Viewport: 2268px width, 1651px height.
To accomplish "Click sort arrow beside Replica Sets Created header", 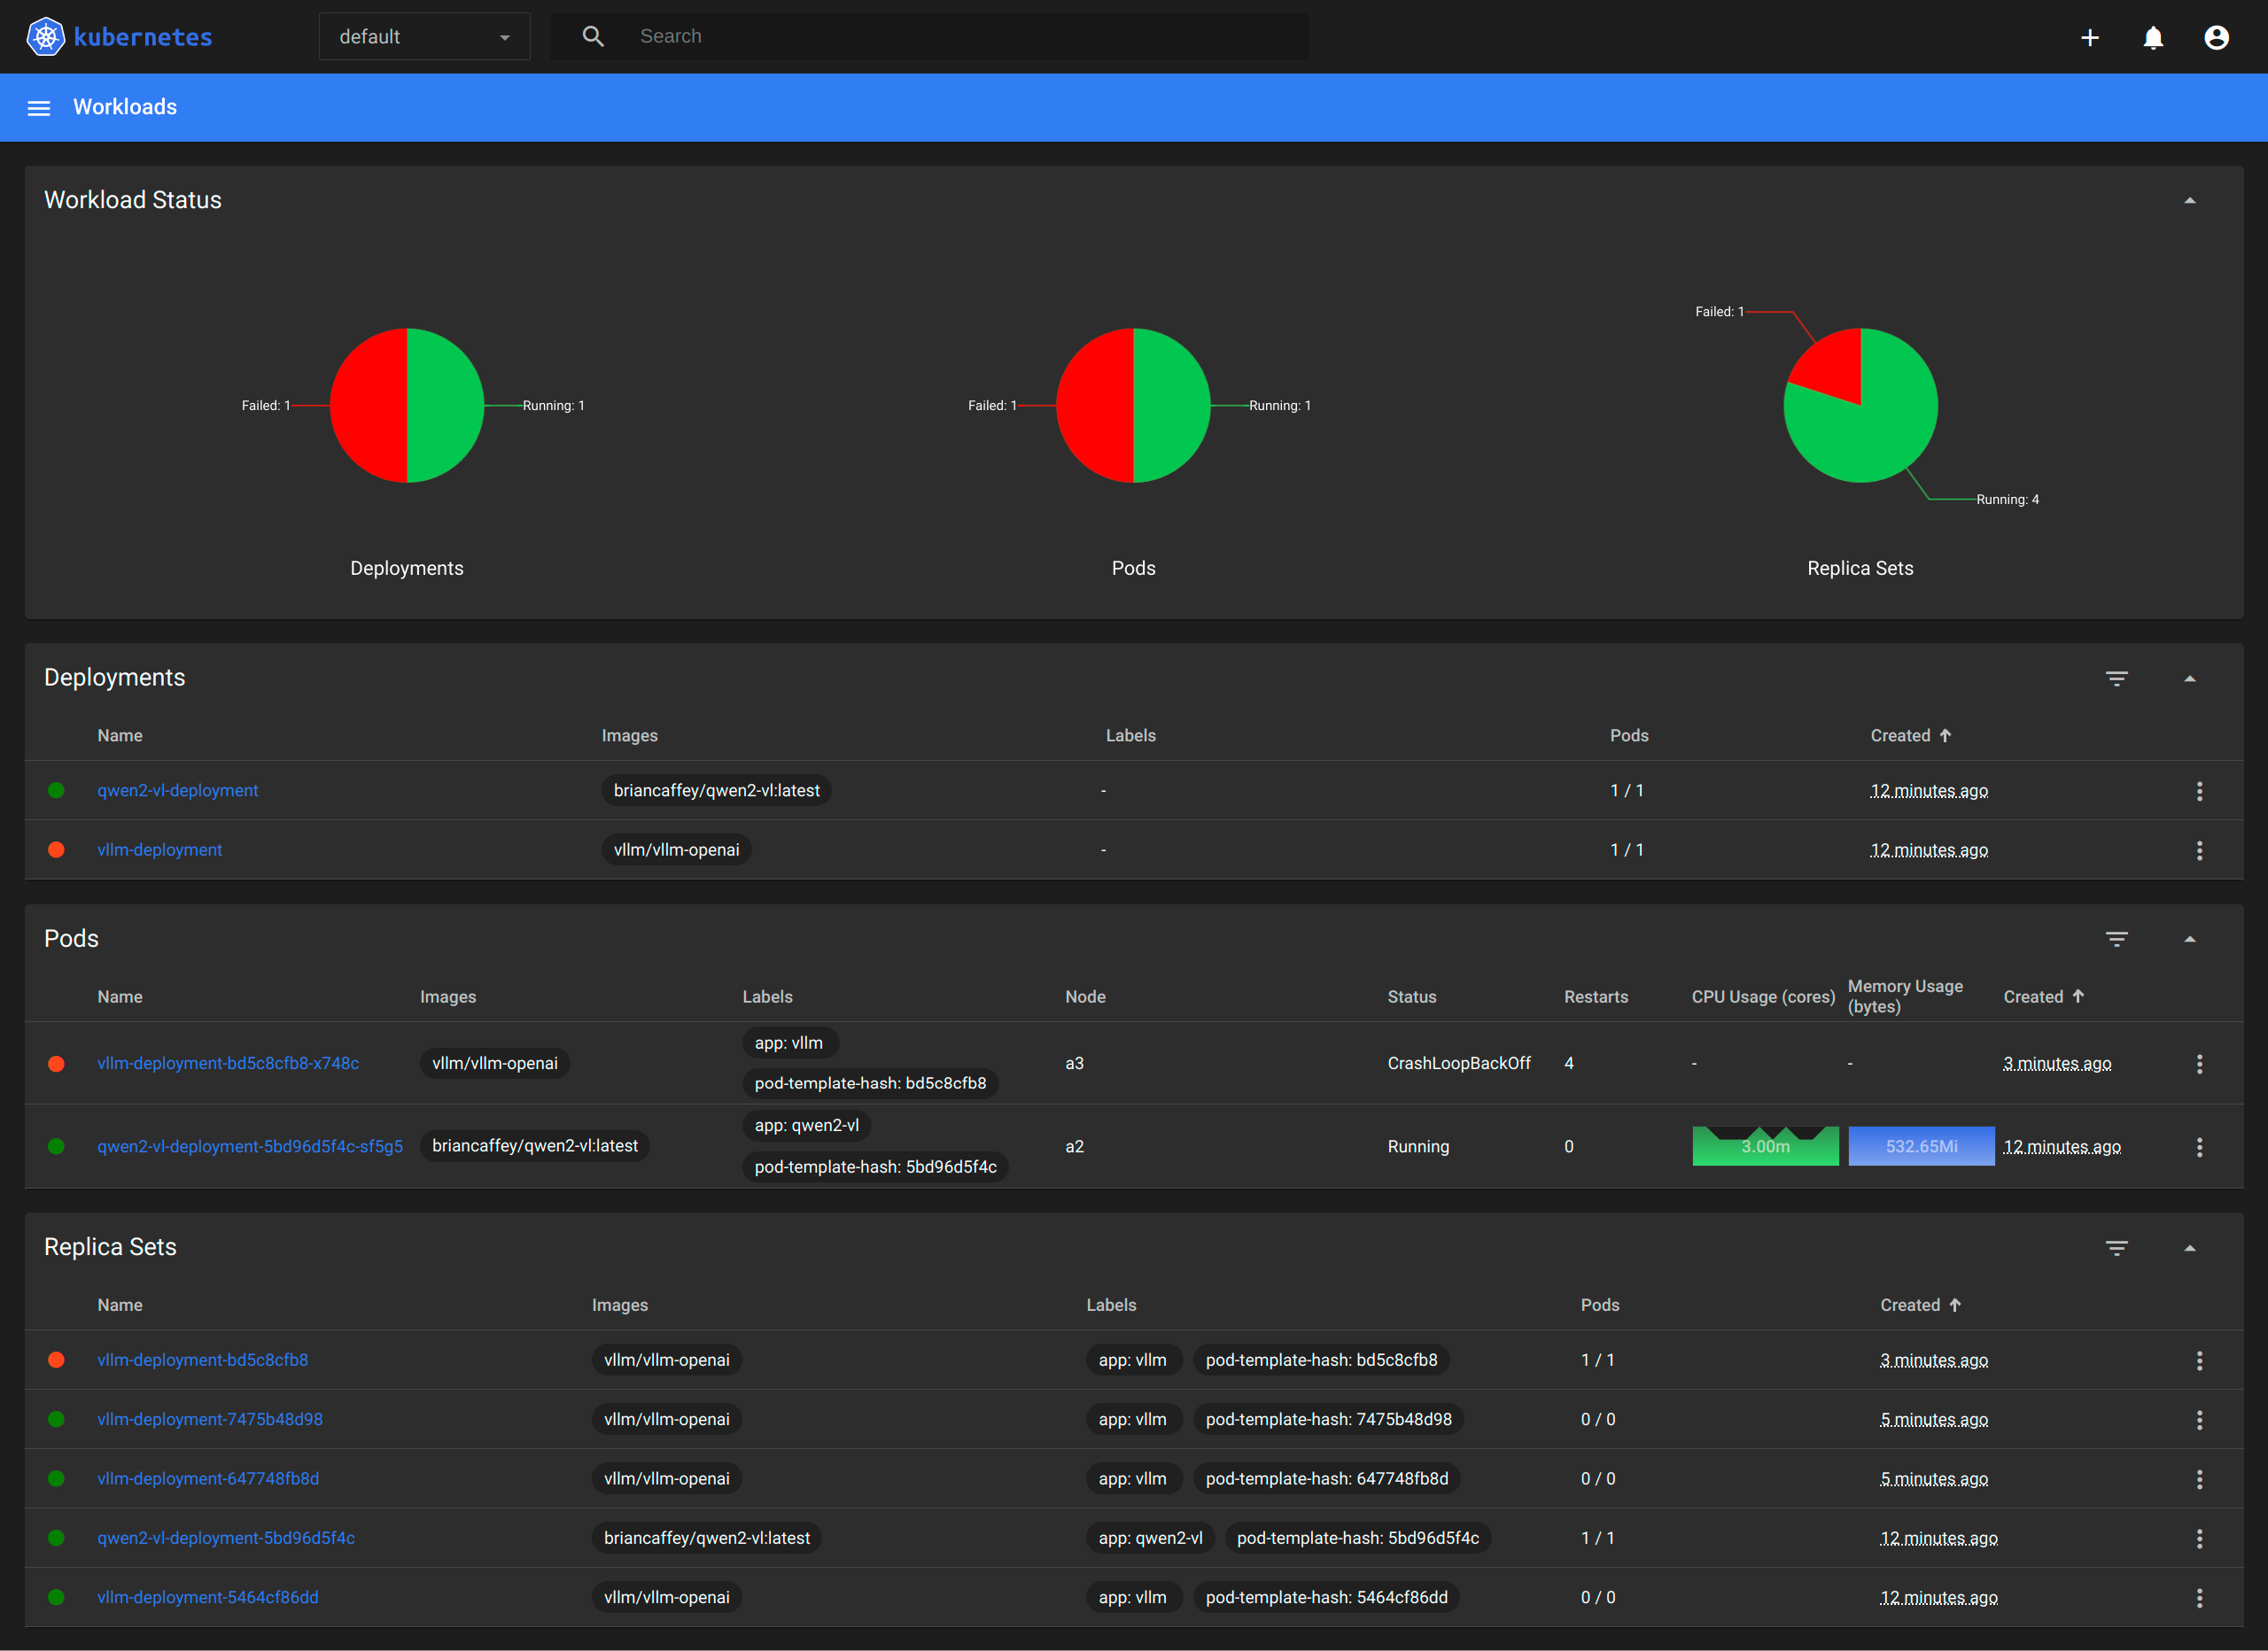I will click(x=1955, y=1305).
